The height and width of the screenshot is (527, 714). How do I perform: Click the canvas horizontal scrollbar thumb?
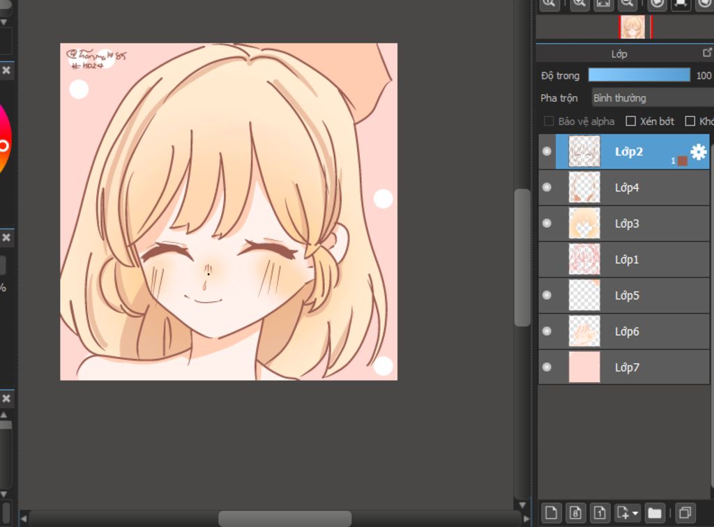[x=285, y=519]
